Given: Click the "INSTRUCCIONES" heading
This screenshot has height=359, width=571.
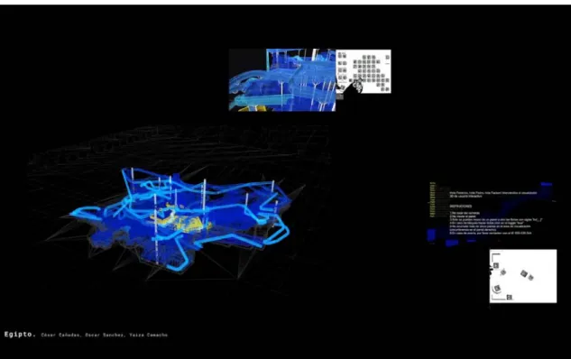Looking at the screenshot, I should pyautogui.click(x=460, y=207).
